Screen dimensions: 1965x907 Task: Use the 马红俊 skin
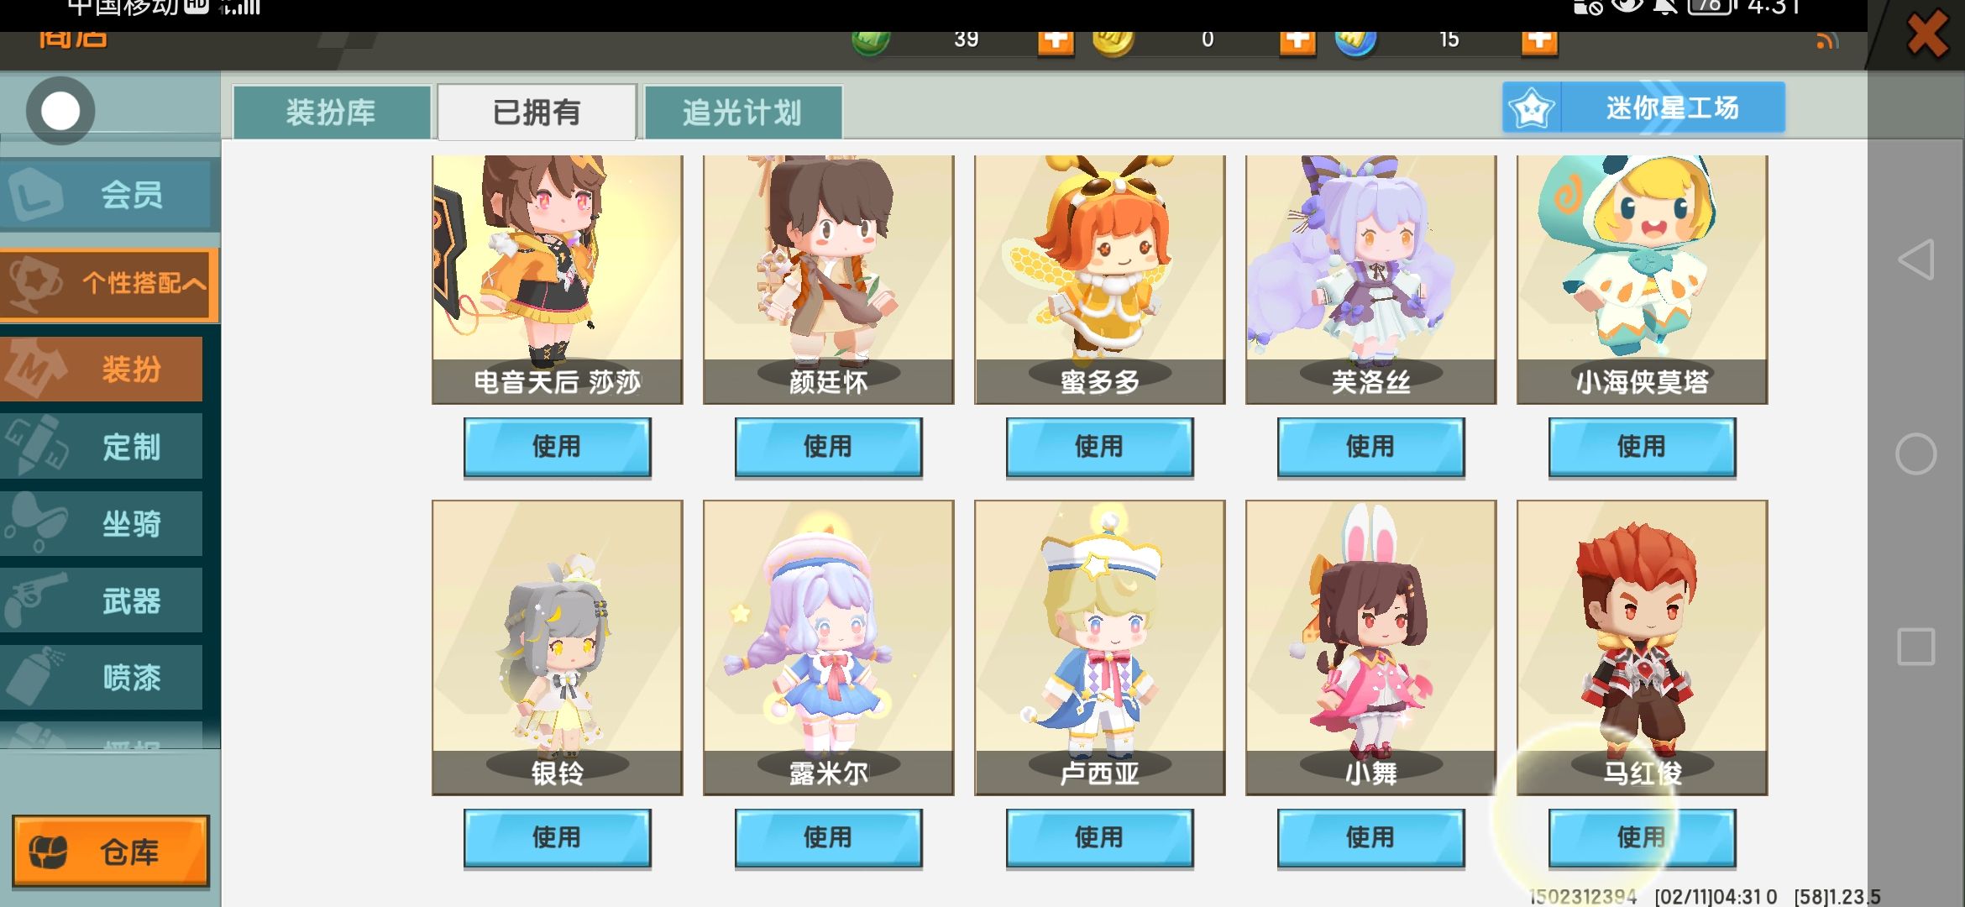(x=1642, y=838)
